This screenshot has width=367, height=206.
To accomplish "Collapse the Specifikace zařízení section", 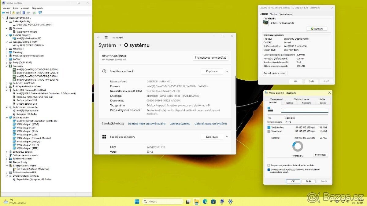I will tap(227, 71).
